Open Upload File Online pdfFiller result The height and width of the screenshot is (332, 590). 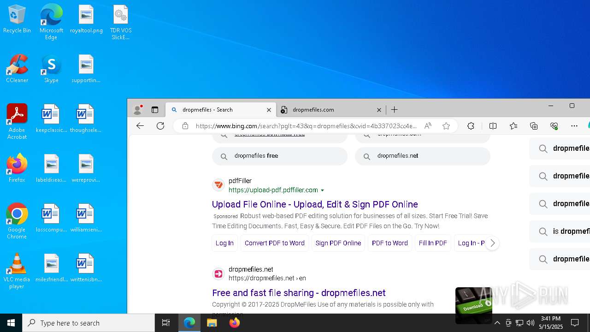point(315,204)
